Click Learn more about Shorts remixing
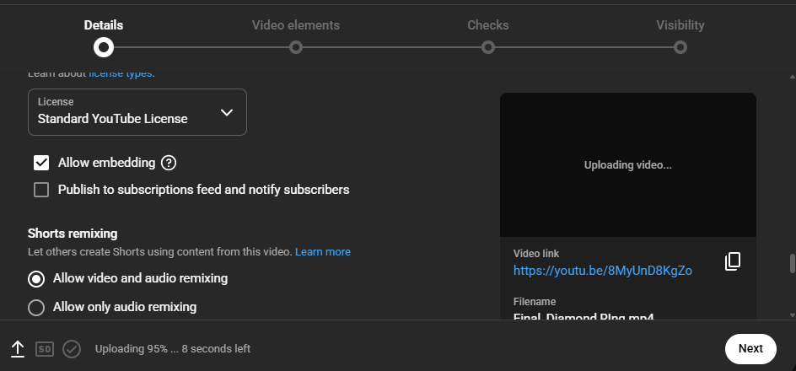 click(x=322, y=252)
